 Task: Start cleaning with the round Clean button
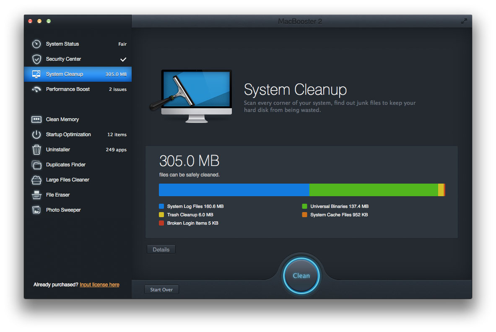(301, 276)
